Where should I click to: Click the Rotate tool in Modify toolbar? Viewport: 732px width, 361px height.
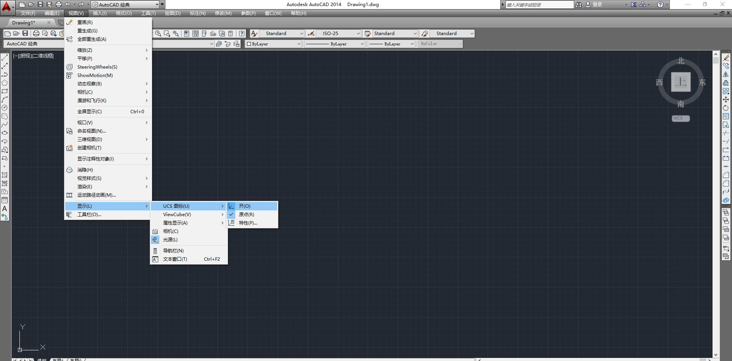tap(726, 108)
